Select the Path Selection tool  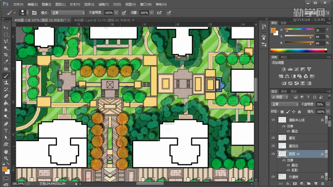coord(6,137)
